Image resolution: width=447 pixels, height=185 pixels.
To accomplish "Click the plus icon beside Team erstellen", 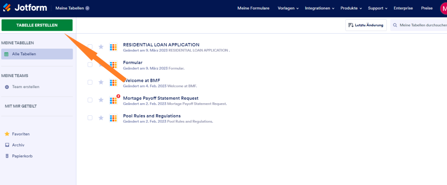I will pyautogui.click(x=7, y=87).
